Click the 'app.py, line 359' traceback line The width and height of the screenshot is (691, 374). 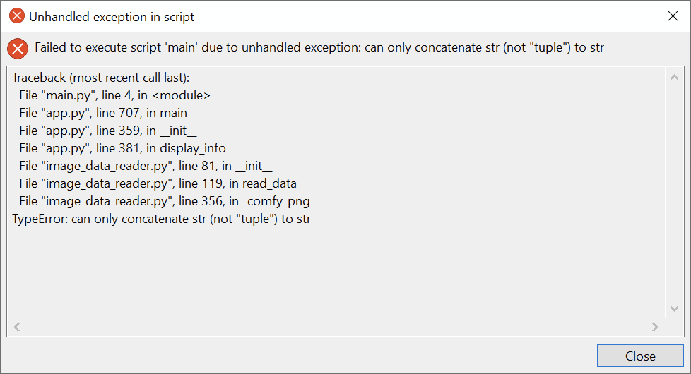pyautogui.click(x=107, y=131)
